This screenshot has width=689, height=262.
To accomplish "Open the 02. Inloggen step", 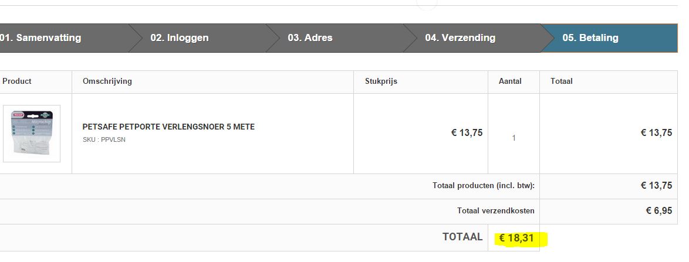I will click(x=180, y=38).
